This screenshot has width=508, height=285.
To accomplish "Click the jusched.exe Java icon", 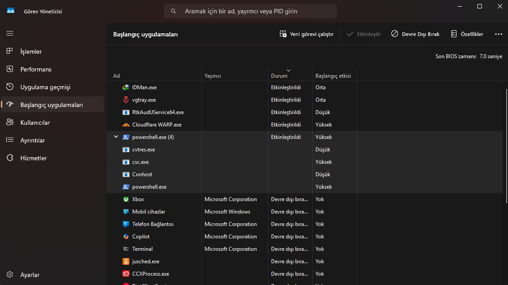I will (x=126, y=261).
